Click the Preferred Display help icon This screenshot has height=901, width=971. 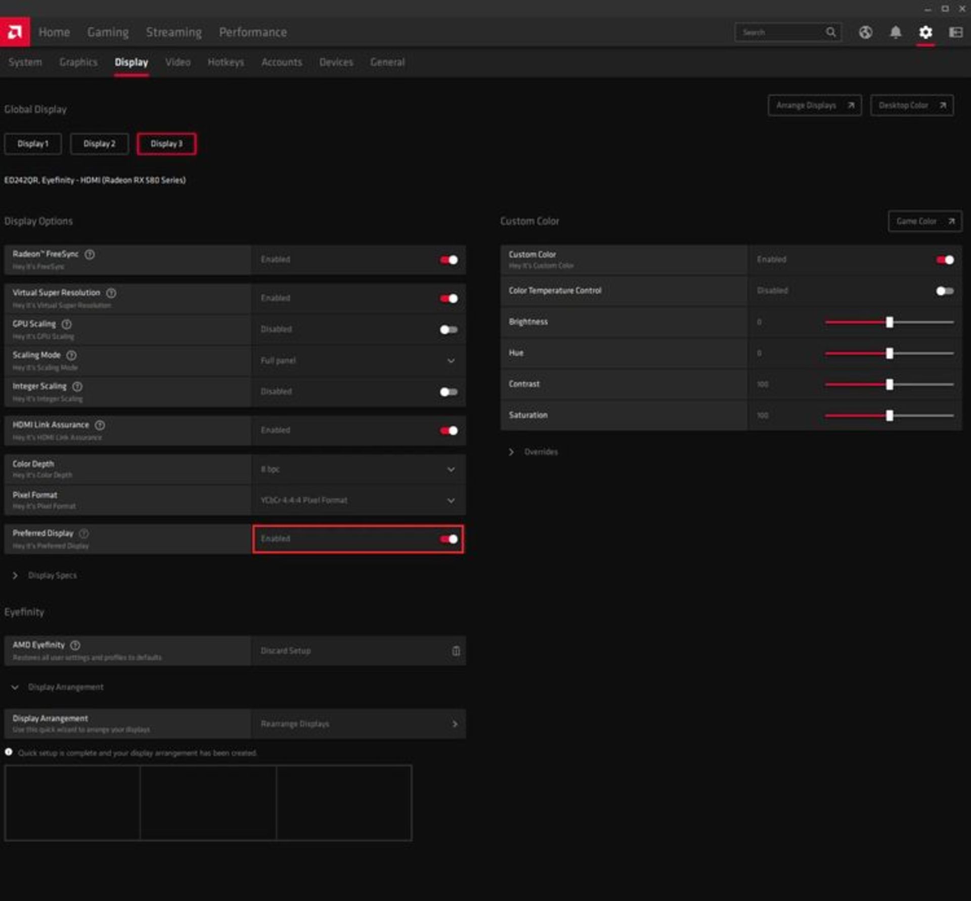pos(84,533)
